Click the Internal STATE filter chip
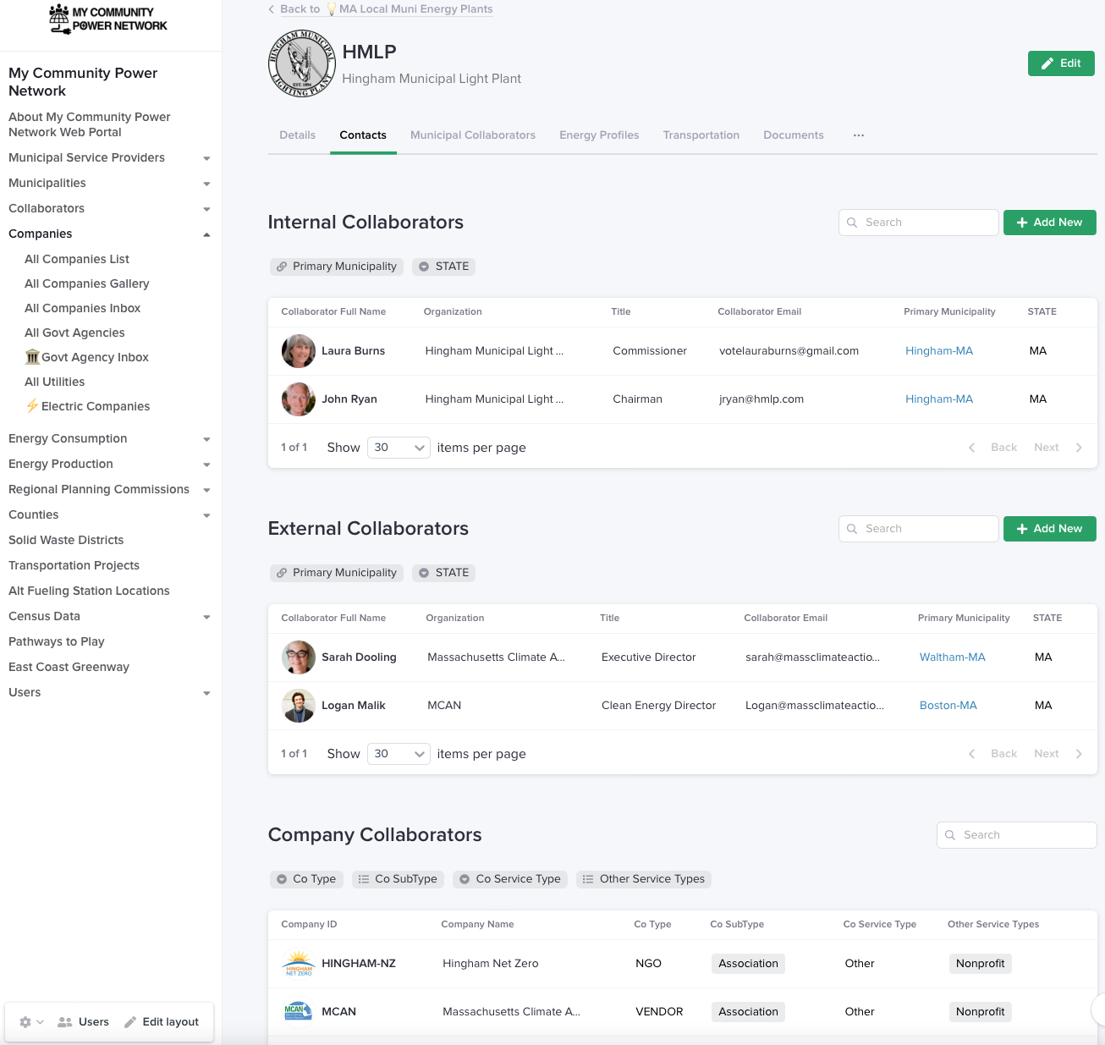The image size is (1105, 1045). [444, 267]
